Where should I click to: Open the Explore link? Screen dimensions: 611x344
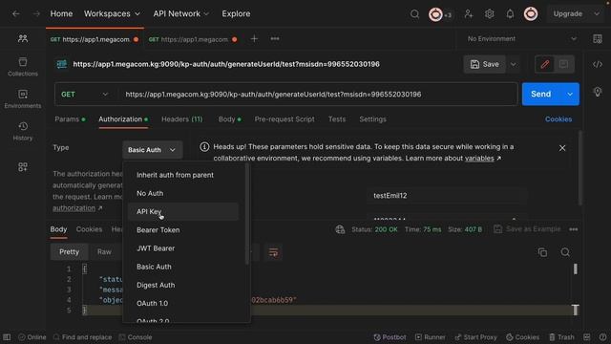point(236,13)
